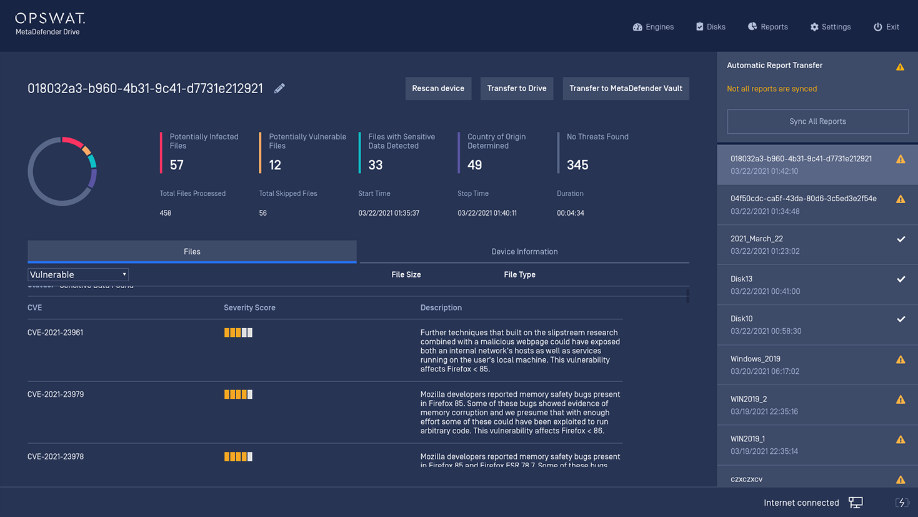Click the Severity Score column header
Image resolution: width=918 pixels, height=517 pixels.
pos(249,308)
